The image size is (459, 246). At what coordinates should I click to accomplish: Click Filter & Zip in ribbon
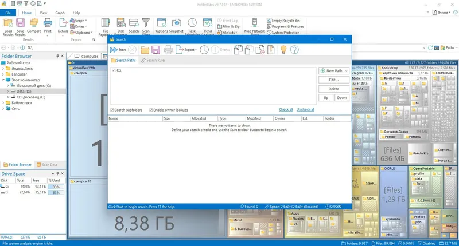tap(228, 26)
